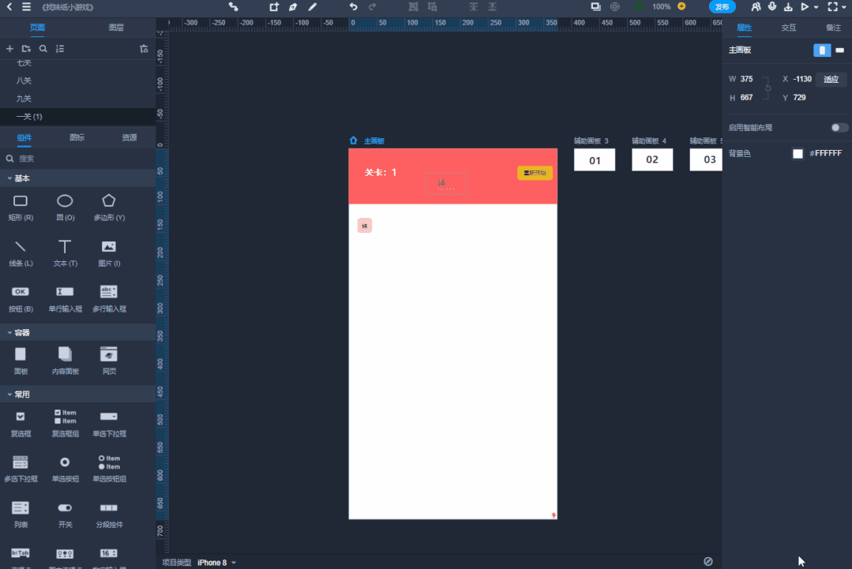Pick the 单选按钮 radio button component
The width and height of the screenshot is (852, 569).
coord(65,469)
